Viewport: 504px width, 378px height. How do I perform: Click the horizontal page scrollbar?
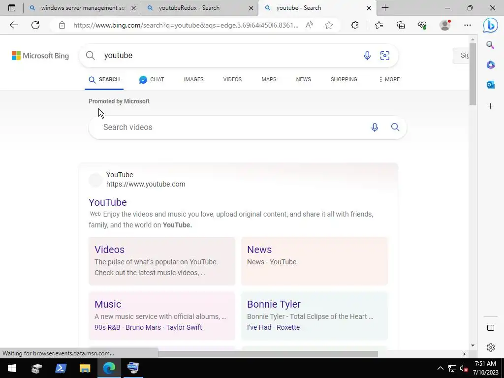268,354
